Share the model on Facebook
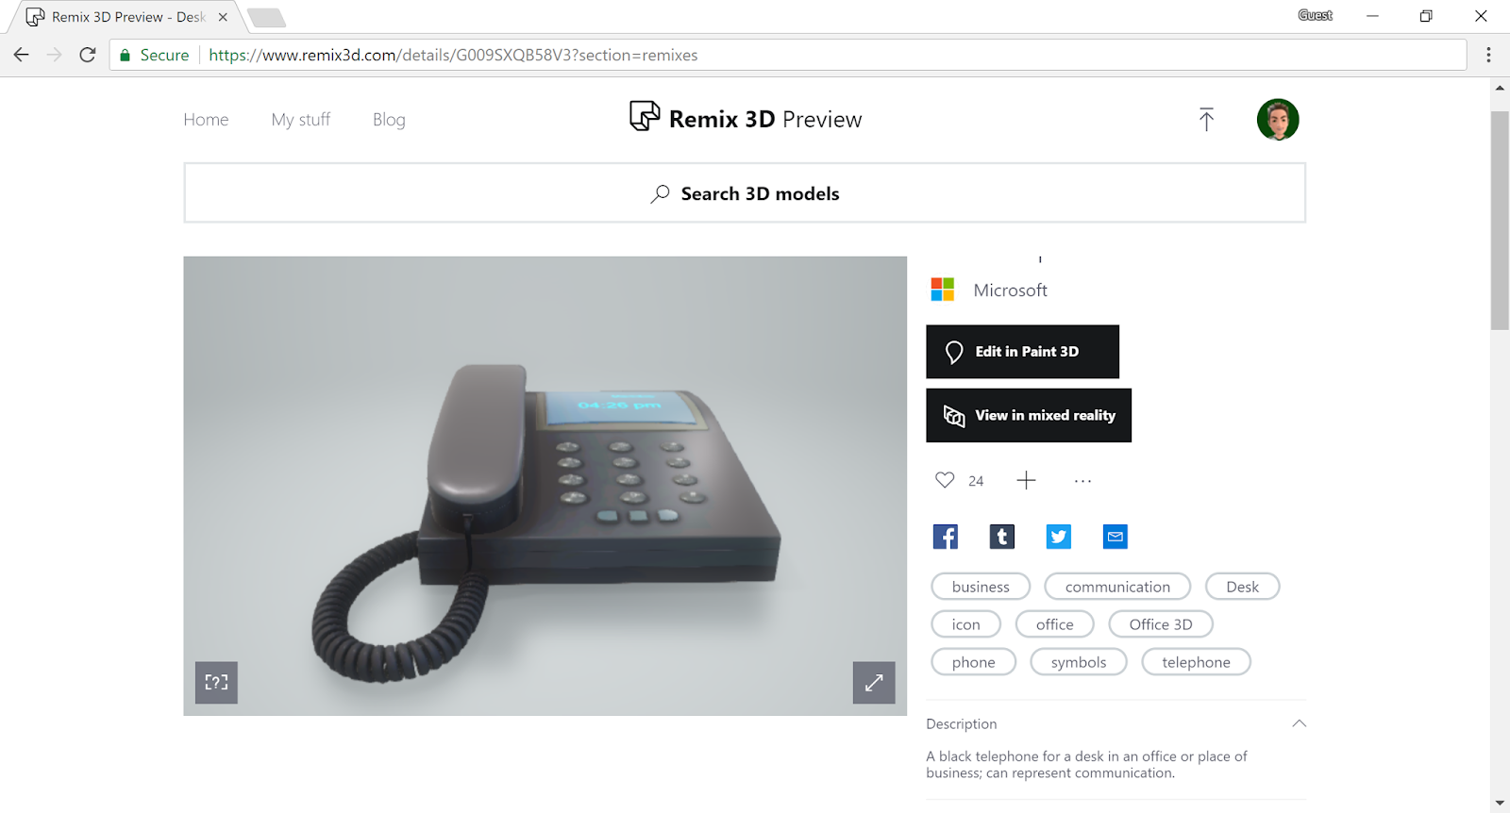 (x=945, y=537)
